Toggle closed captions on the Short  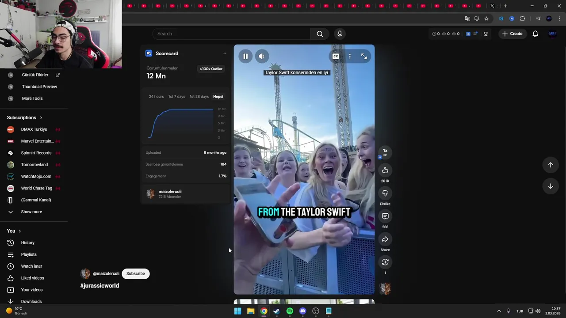coord(336,56)
